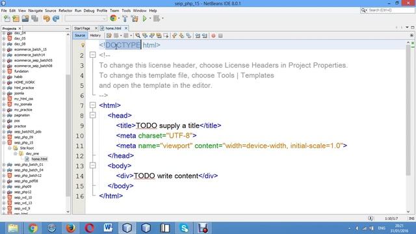Screen dimensions: 416x234
Task: Toggle Bookmark icon in editor toolbar
Action: click(188, 36)
